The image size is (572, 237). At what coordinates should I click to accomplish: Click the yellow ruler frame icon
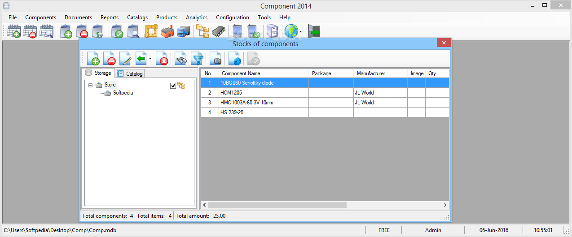[152, 31]
